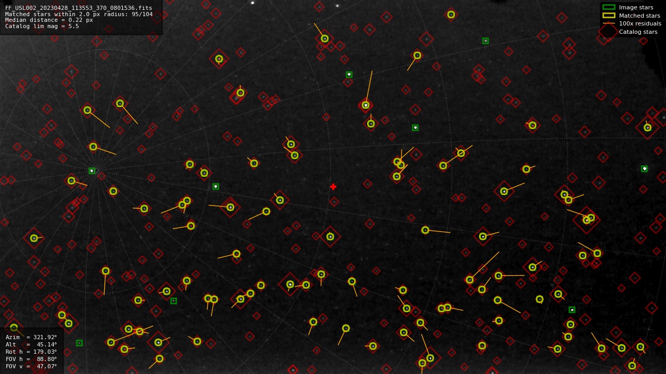This screenshot has width=666, height=374.
Task: Click the Azim = 321.92° readout
Action: click(x=31, y=337)
